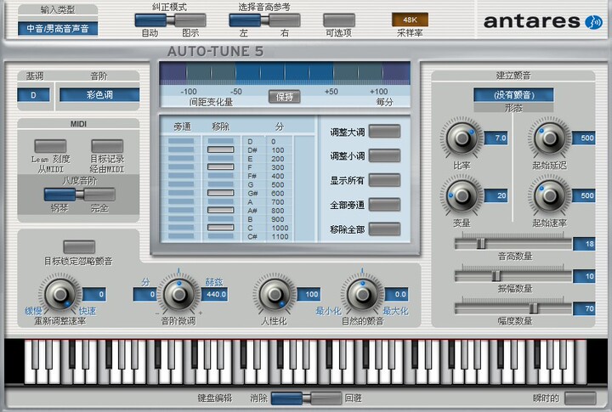This screenshot has height=412, width=612.
Task: Click the 调整大调 set major button
Action: (x=384, y=132)
